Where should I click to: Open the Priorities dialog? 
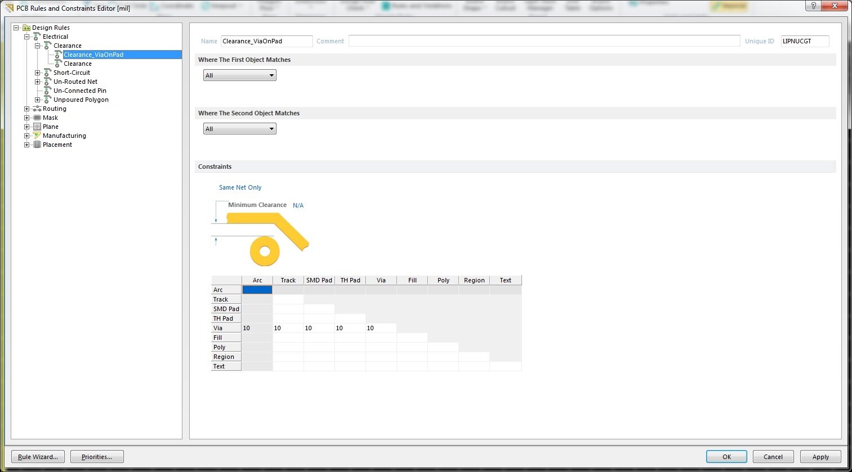pos(97,457)
